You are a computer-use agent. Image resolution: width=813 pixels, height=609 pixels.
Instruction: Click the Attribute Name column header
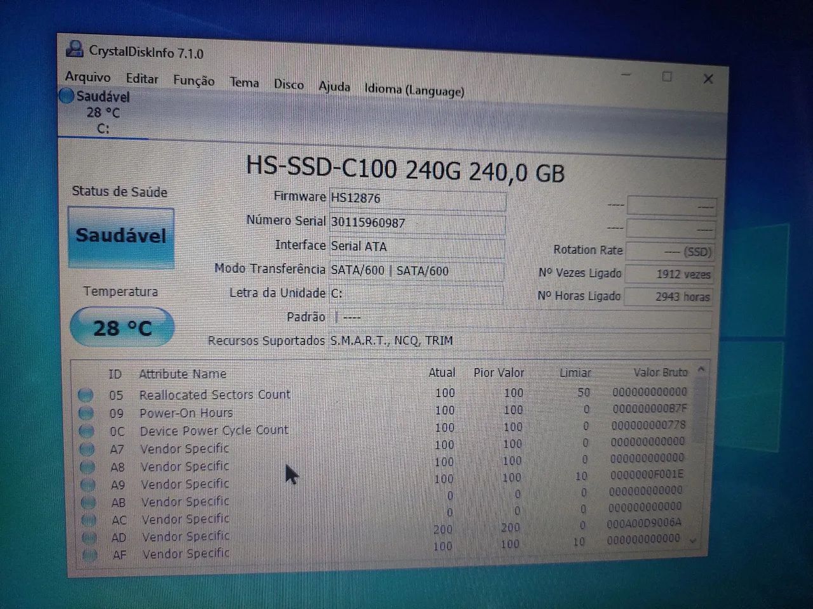[x=182, y=374]
